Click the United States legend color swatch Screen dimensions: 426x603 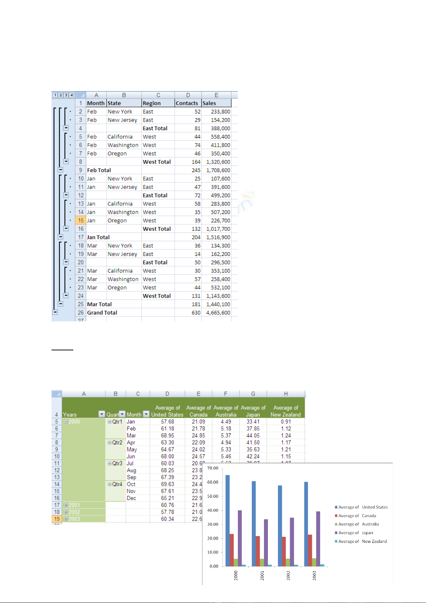(x=336, y=507)
